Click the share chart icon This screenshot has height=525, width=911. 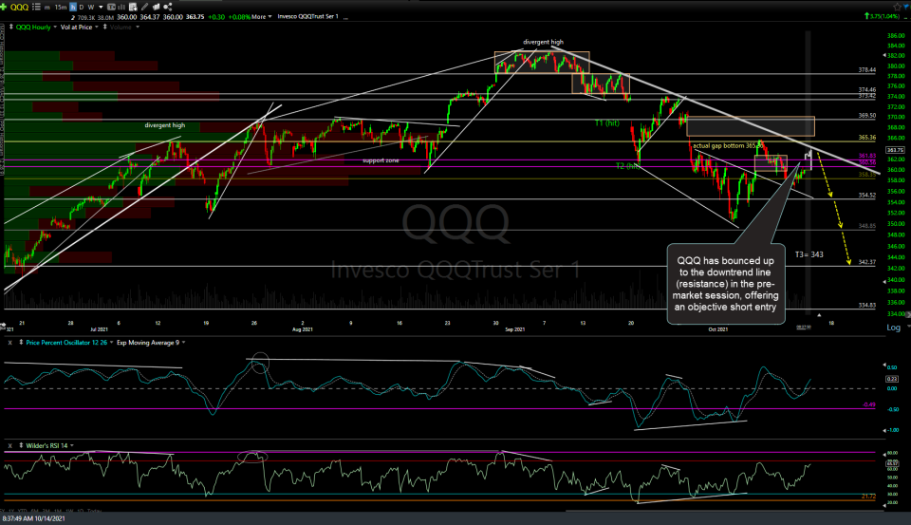pos(168,7)
